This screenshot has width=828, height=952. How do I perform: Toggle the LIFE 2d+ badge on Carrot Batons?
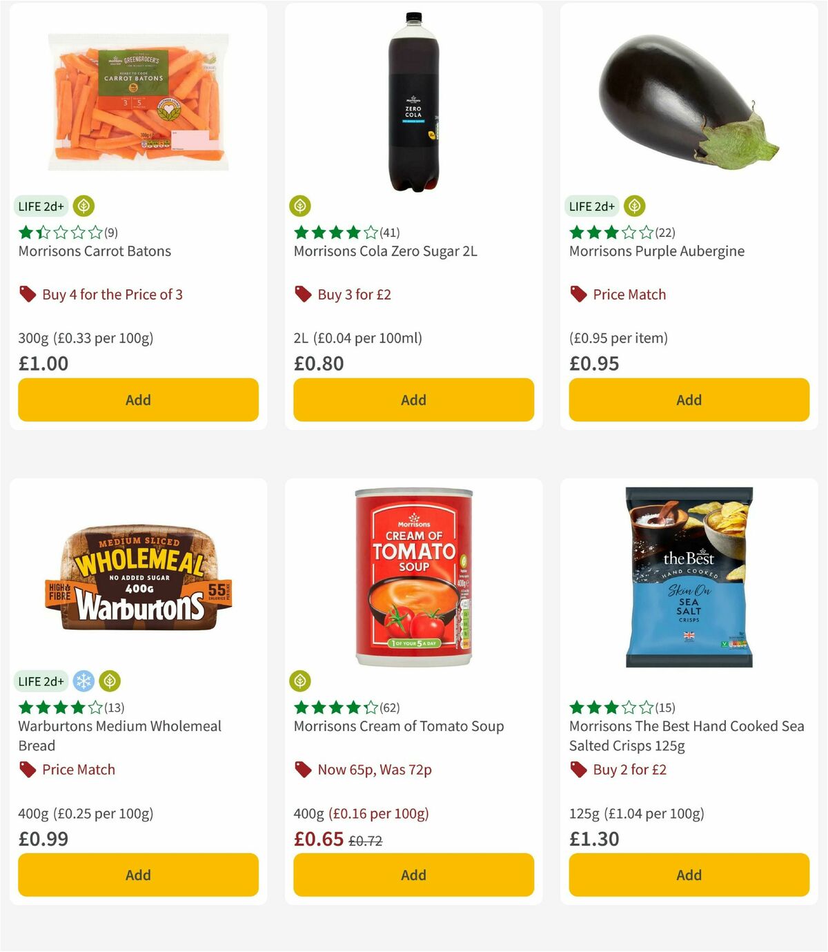41,206
